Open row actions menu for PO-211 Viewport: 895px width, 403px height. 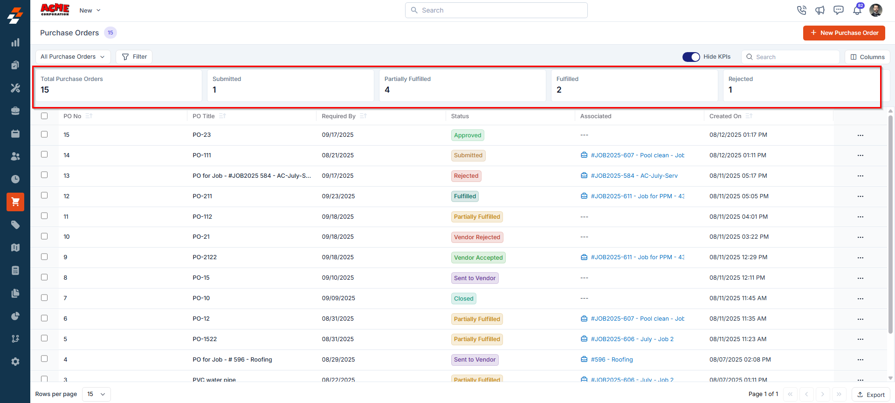click(x=861, y=196)
